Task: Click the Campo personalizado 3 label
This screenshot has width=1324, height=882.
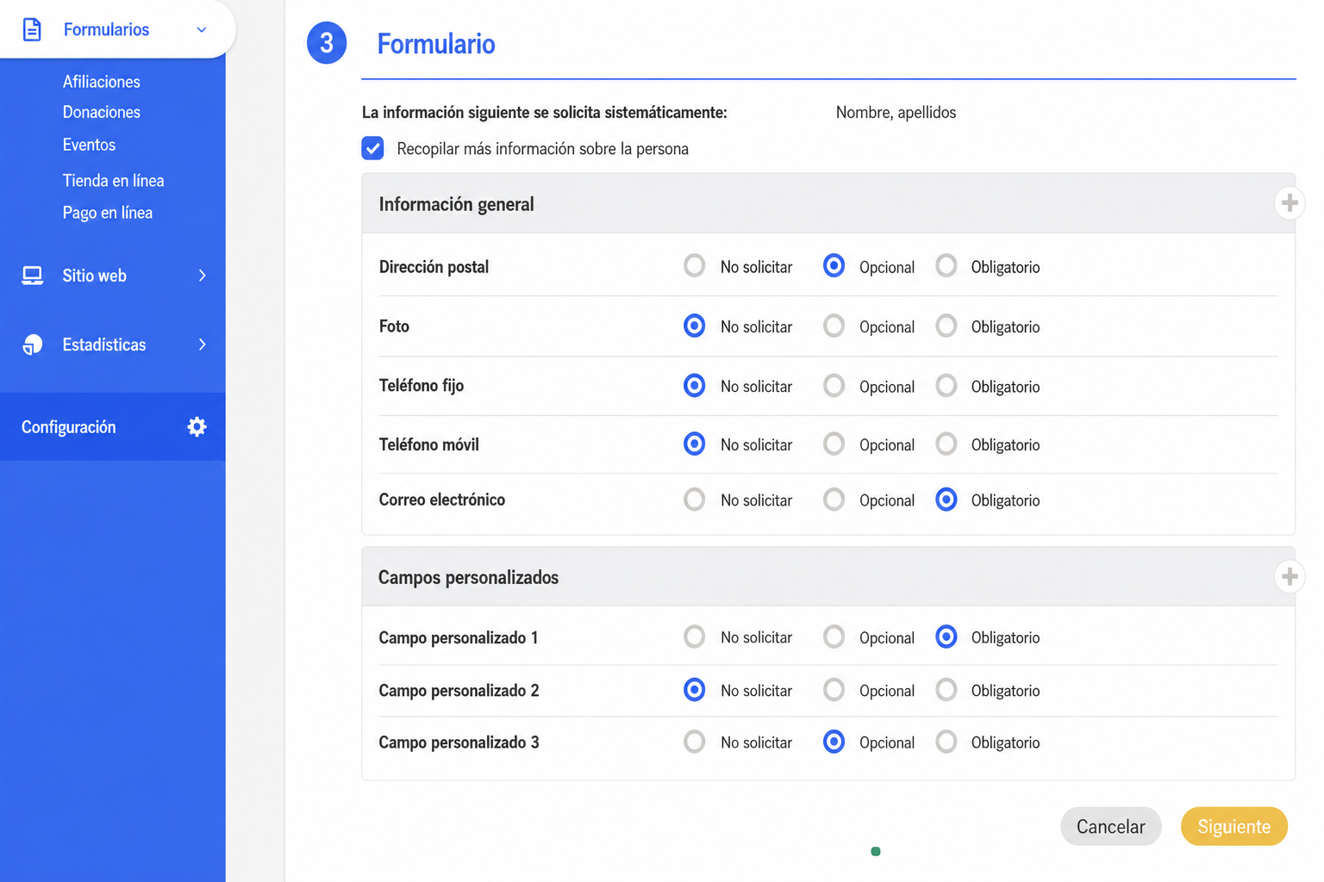Action: (x=459, y=742)
